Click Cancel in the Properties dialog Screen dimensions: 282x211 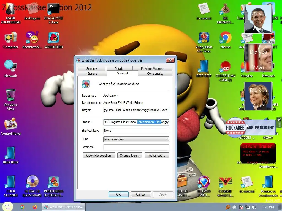pyautogui.click(x=140, y=194)
